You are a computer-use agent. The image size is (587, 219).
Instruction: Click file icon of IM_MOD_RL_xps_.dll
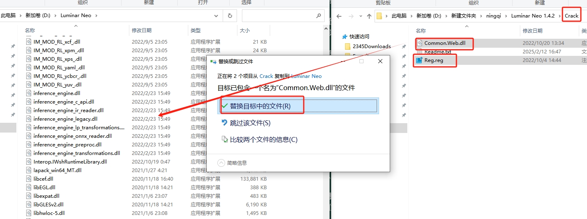click(29, 59)
